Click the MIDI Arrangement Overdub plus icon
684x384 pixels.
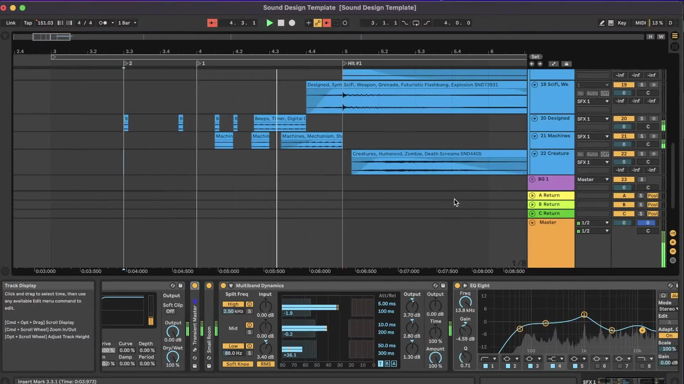coord(309,23)
